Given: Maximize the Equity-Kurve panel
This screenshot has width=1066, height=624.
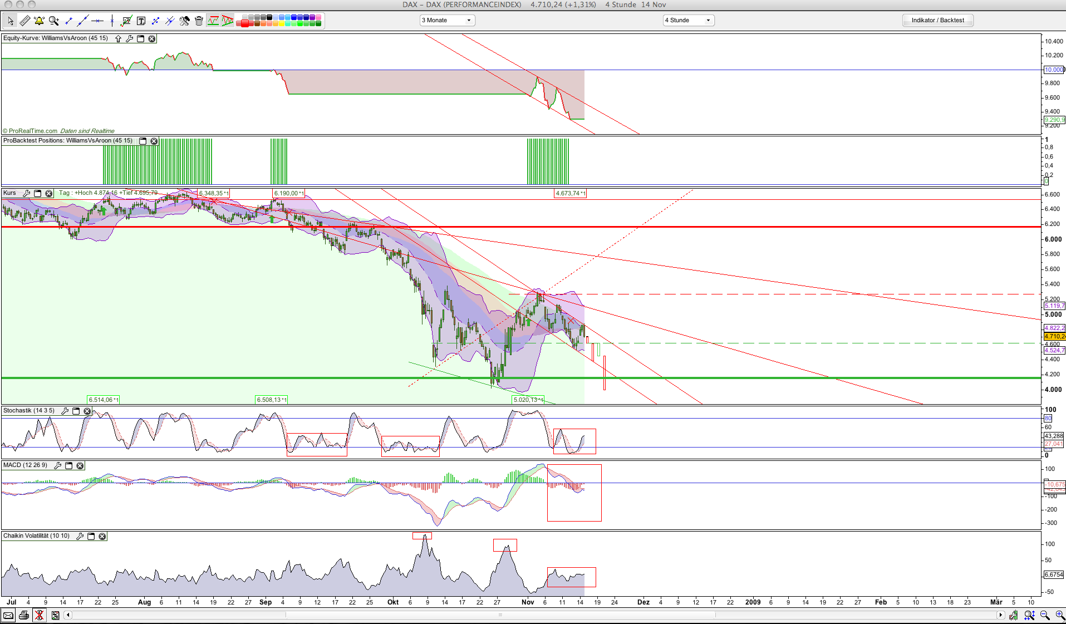Looking at the screenshot, I should point(140,38).
